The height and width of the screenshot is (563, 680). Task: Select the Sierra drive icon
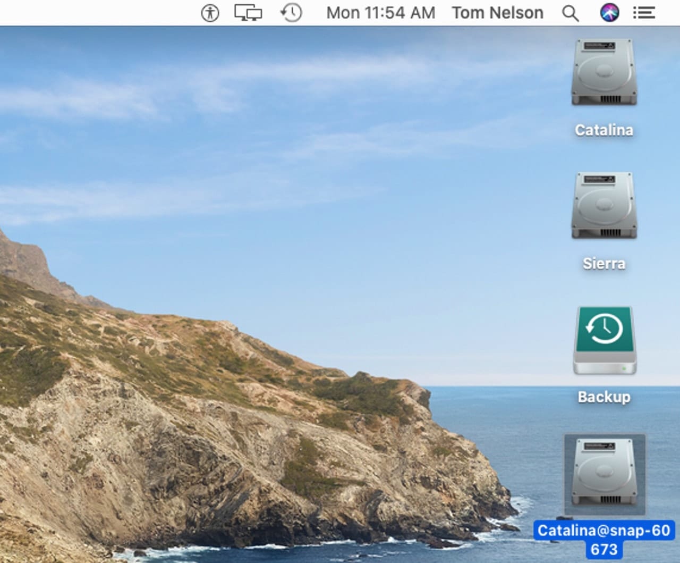tap(604, 206)
